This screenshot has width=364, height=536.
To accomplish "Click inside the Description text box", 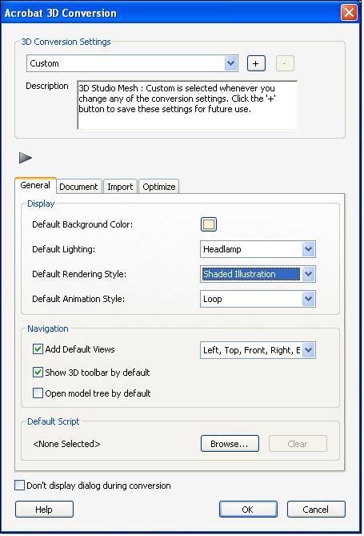I will 187,105.
